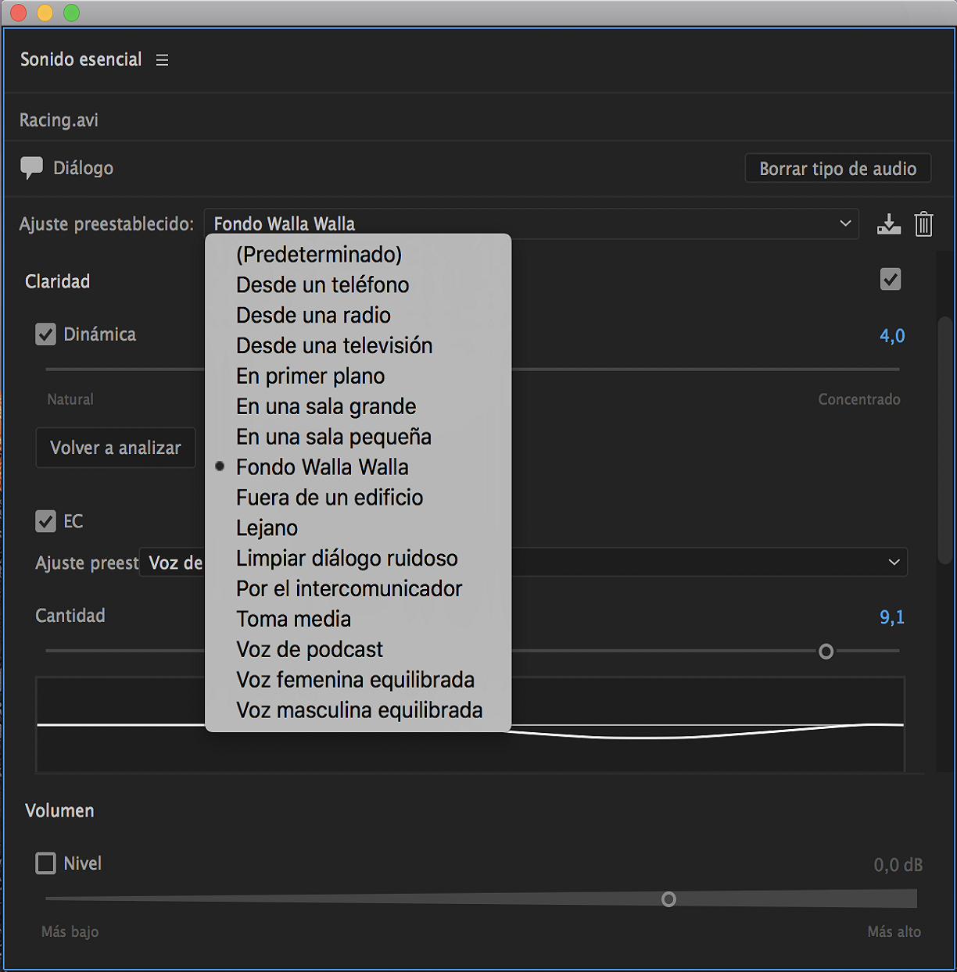Select the Toma media preset
Image resolution: width=957 pixels, height=972 pixels.
click(x=358, y=620)
